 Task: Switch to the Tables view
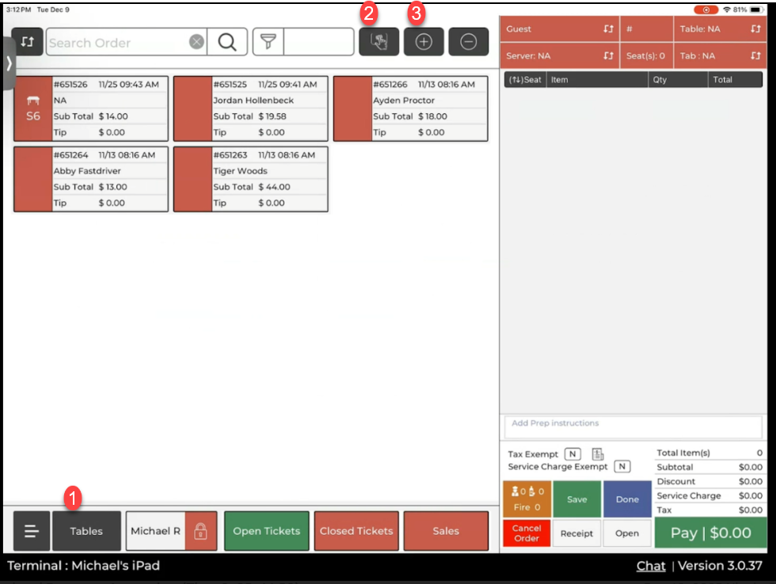tap(86, 531)
